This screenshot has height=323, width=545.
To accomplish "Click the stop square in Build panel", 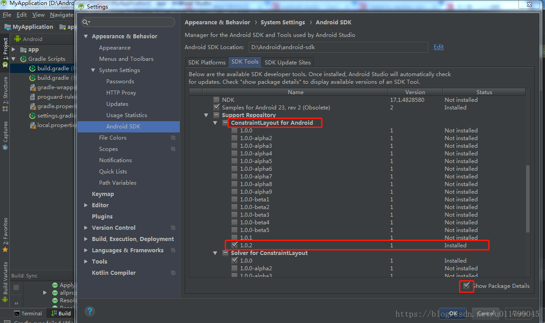I will (x=16, y=287).
